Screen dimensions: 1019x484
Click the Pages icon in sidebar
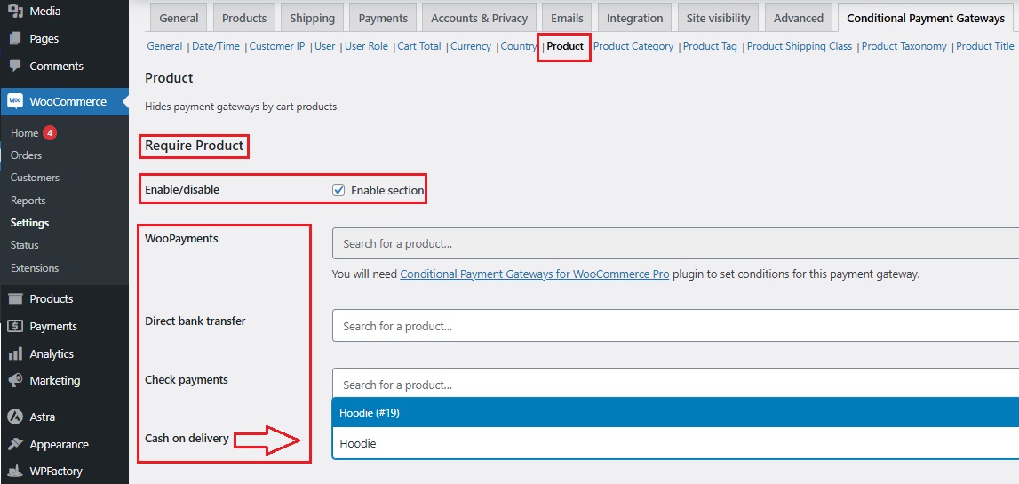click(x=15, y=38)
